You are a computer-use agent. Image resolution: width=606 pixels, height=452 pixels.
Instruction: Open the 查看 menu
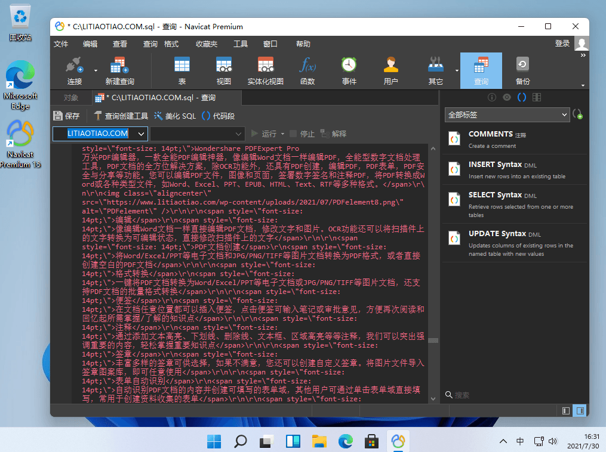tap(120, 44)
